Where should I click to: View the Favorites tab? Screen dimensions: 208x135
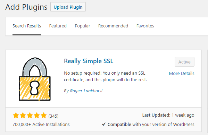pyautogui.click(x=145, y=26)
